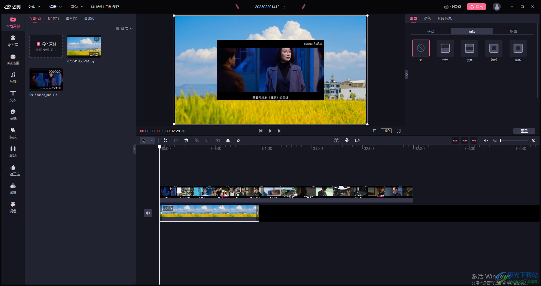Click the timeline zoom slider

tap(514, 140)
